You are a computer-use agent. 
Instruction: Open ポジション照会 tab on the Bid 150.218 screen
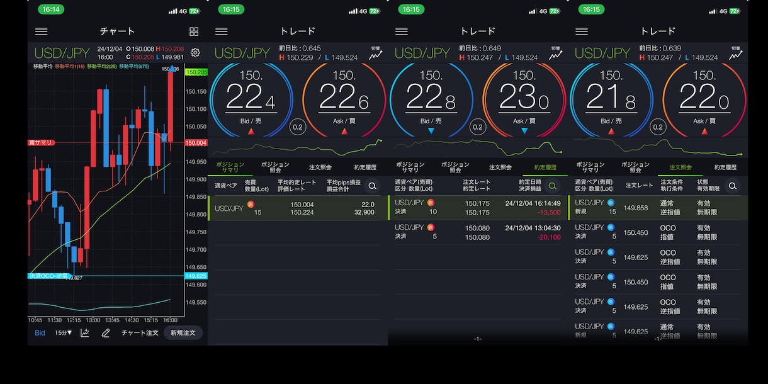click(x=635, y=167)
